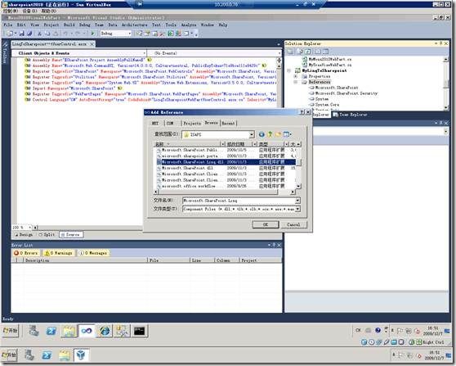Click help icon in inner system tray

click(378, 331)
